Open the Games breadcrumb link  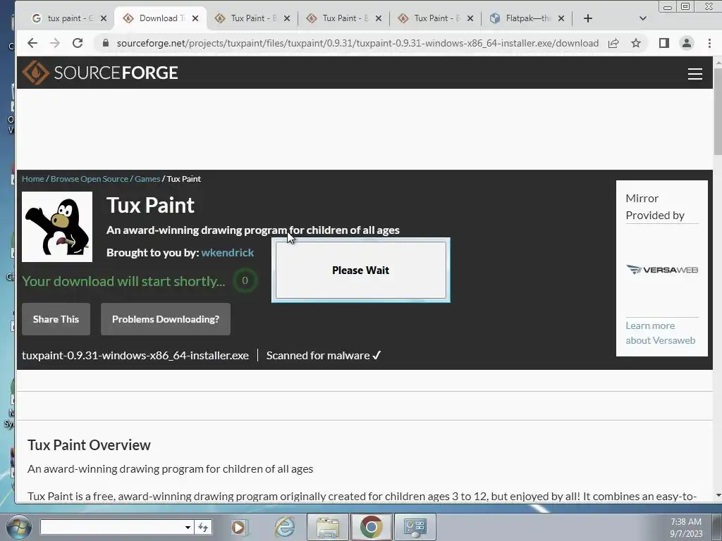coord(147,179)
